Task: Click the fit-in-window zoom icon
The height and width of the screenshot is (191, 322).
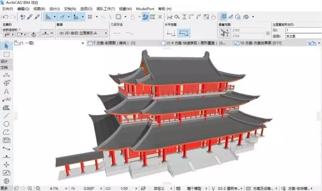Action: pyautogui.click(x=38, y=188)
